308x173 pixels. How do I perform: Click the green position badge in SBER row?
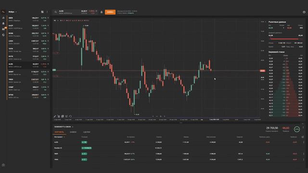(x=84, y=154)
